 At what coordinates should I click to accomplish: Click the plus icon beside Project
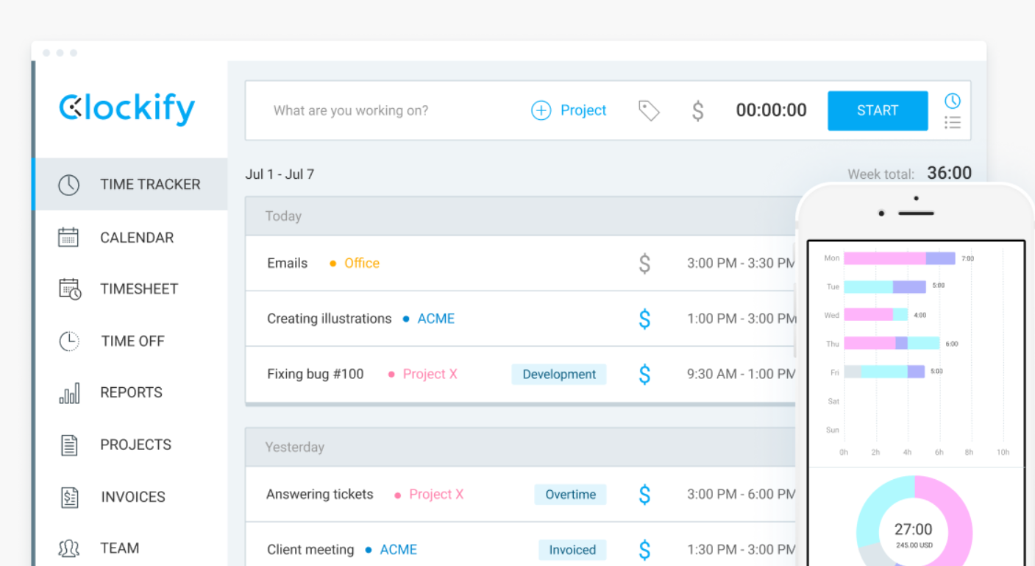coord(541,110)
